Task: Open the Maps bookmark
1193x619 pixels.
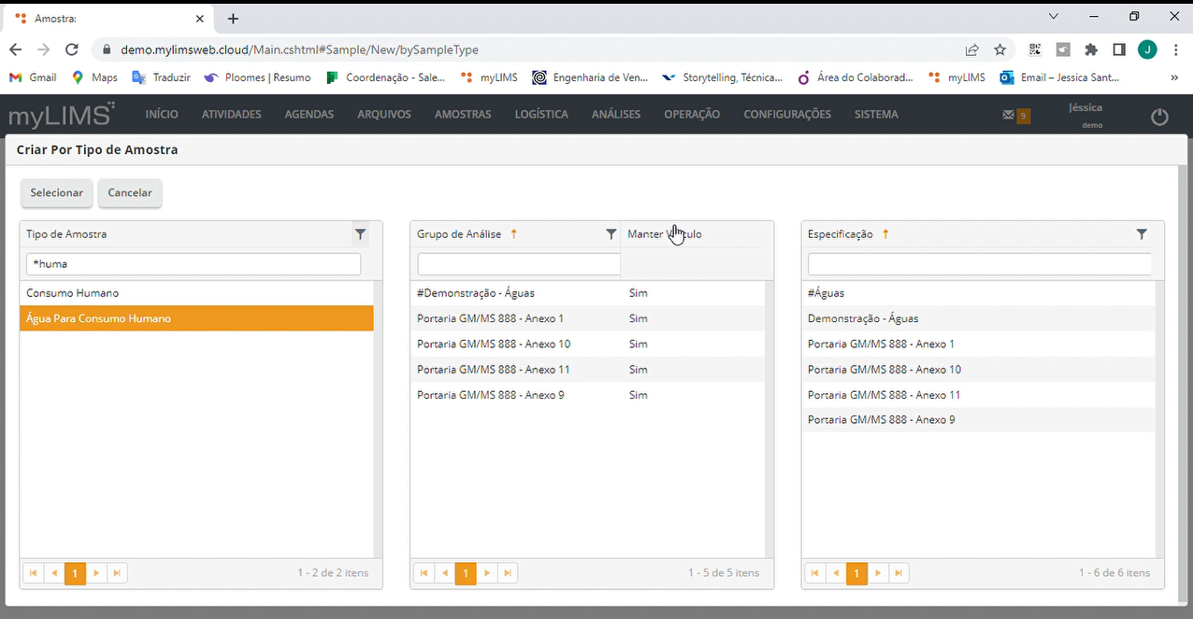Action: 94,77
